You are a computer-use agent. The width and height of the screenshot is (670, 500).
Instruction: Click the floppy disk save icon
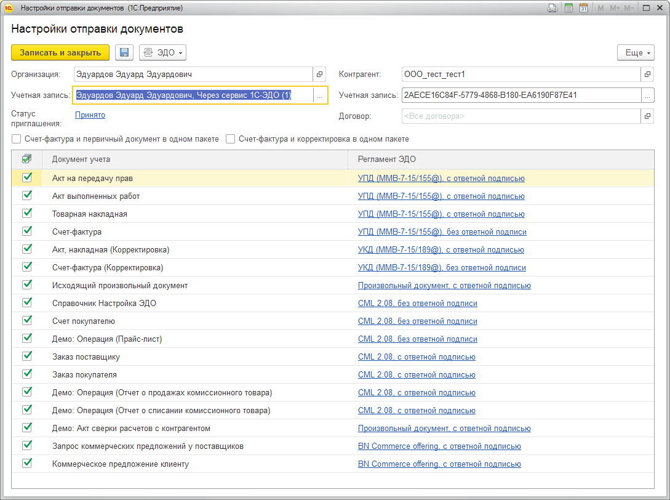coord(124,52)
